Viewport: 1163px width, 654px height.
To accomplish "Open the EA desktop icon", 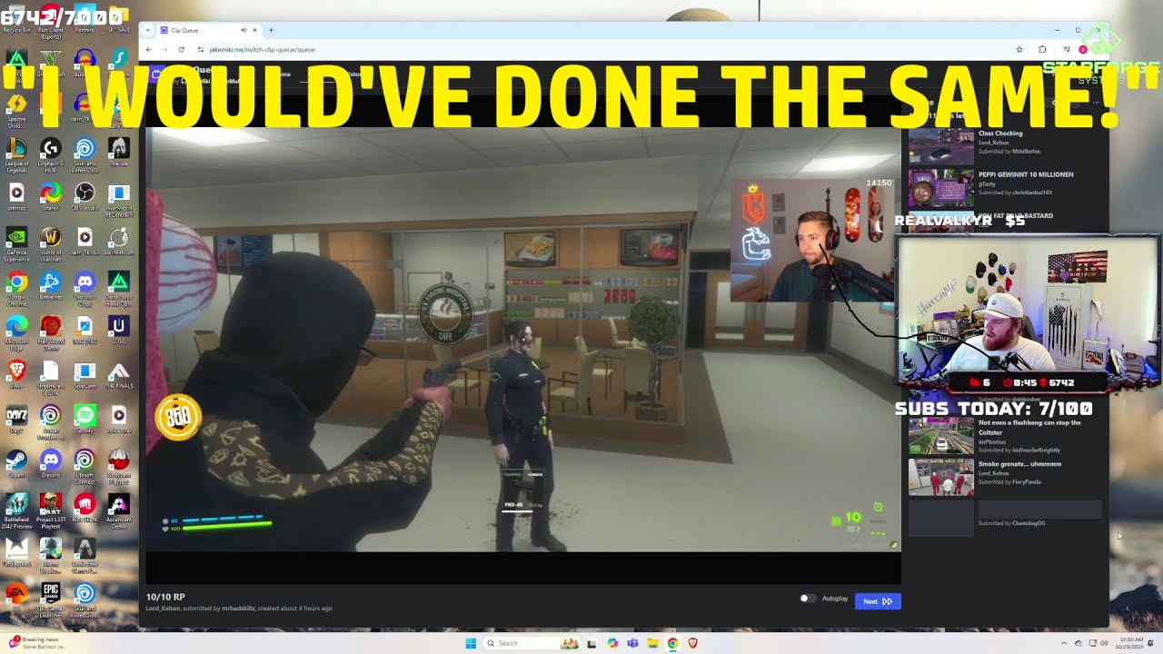I will tap(16, 597).
